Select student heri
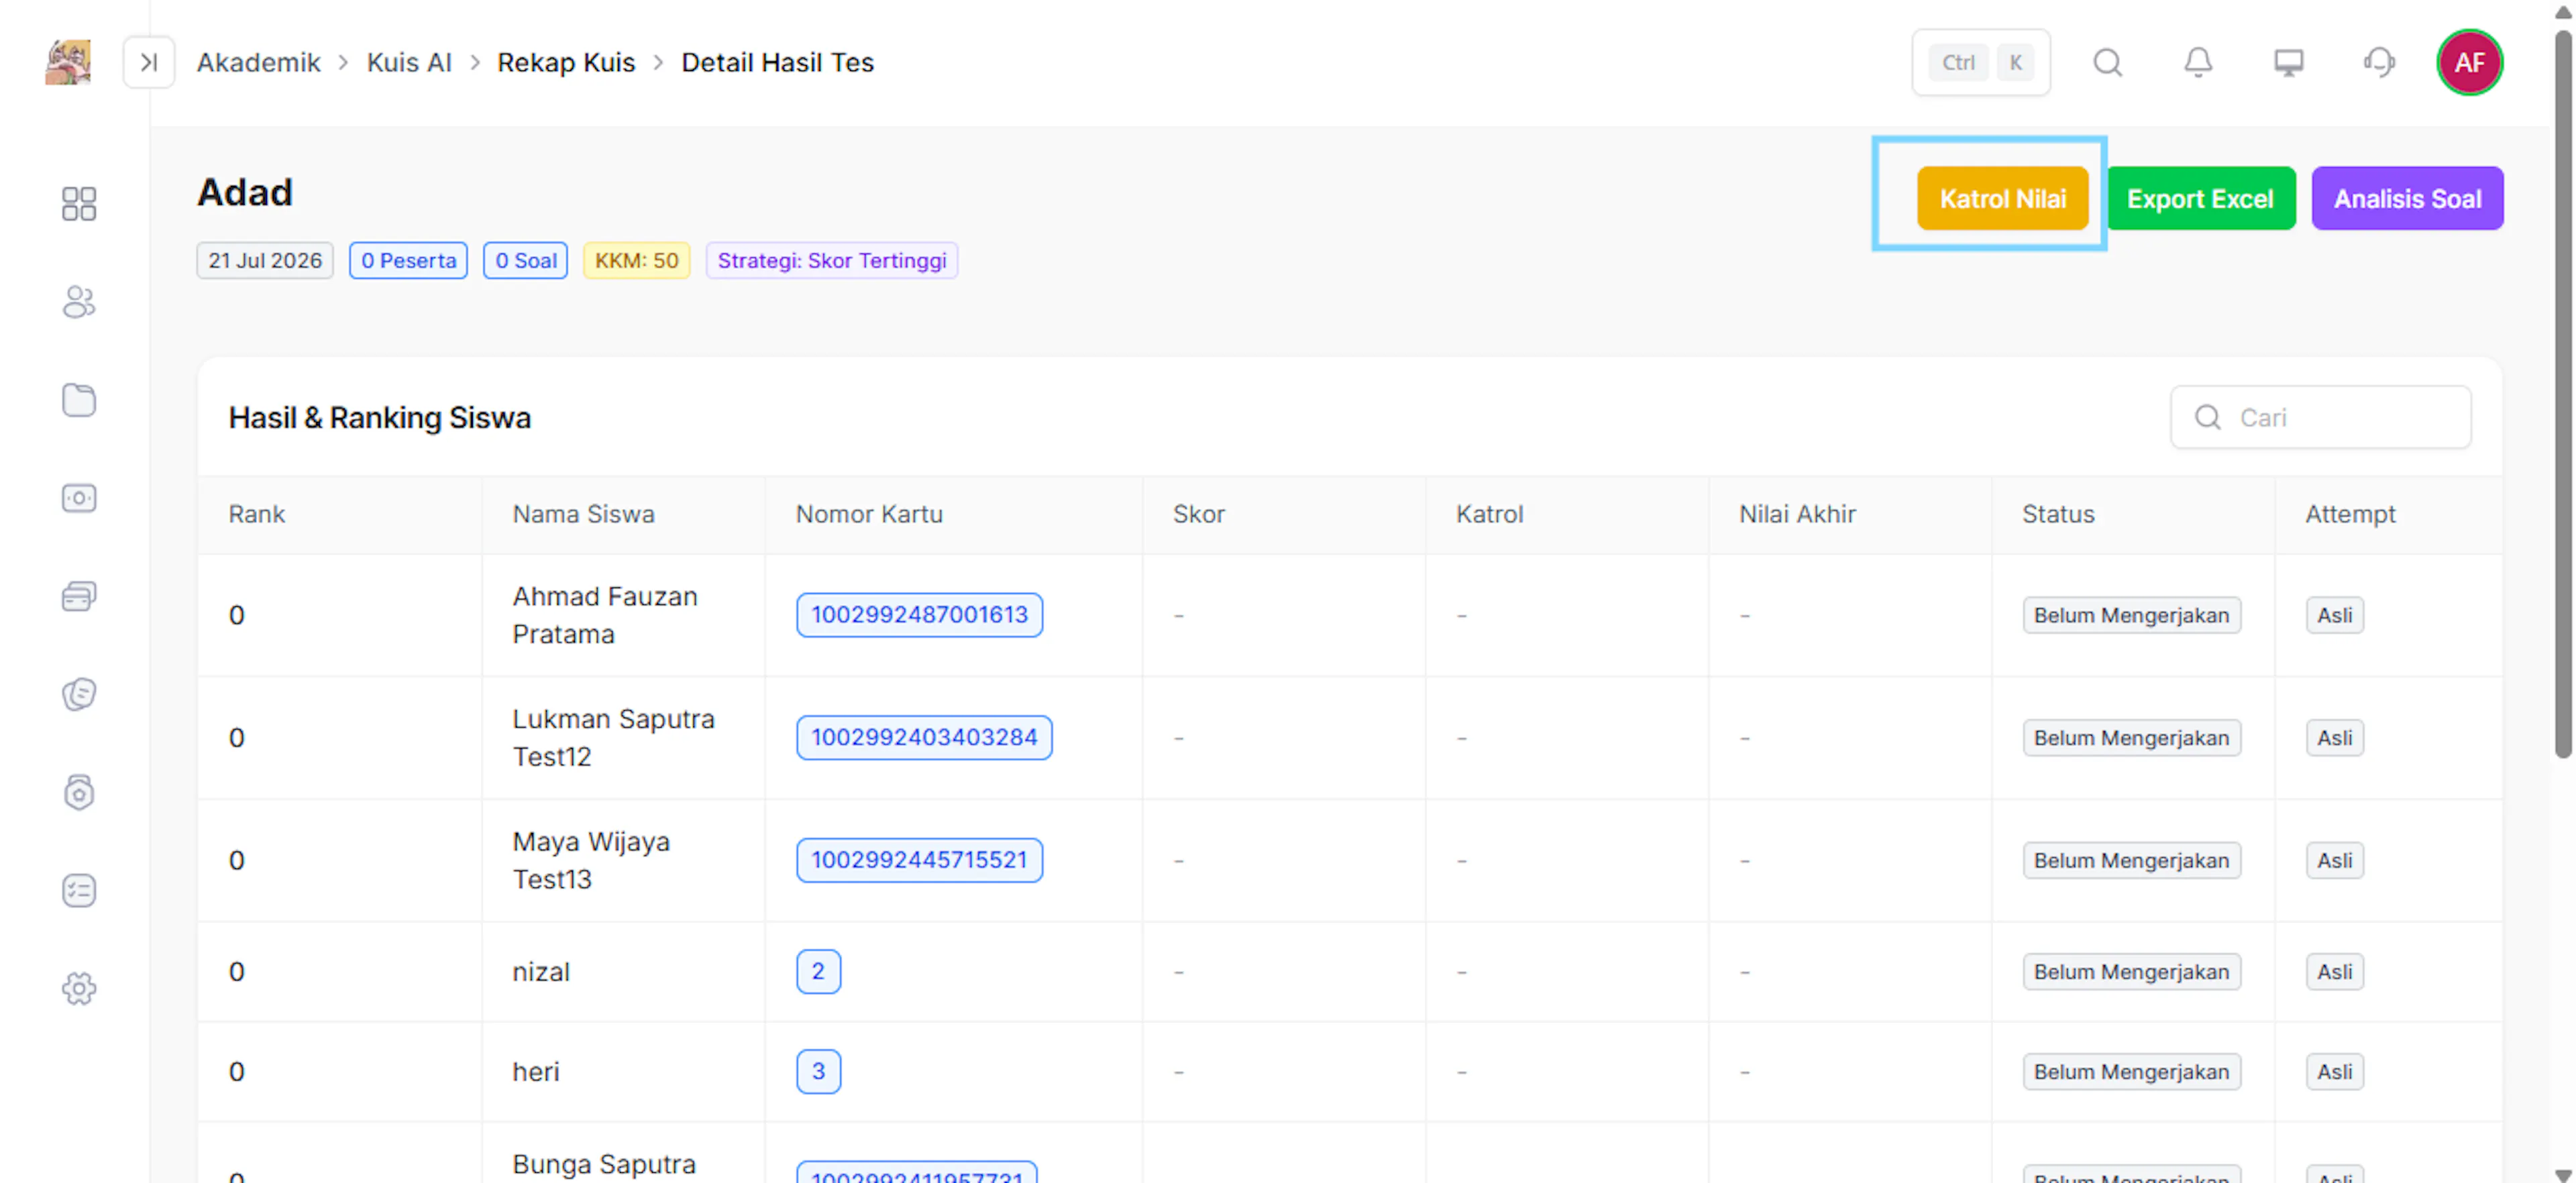2576x1183 pixels. tap(536, 1072)
